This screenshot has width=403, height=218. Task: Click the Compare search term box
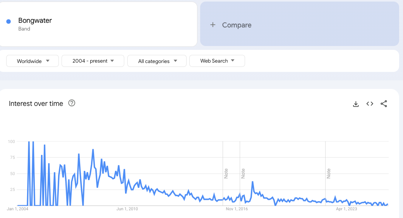pos(299,25)
